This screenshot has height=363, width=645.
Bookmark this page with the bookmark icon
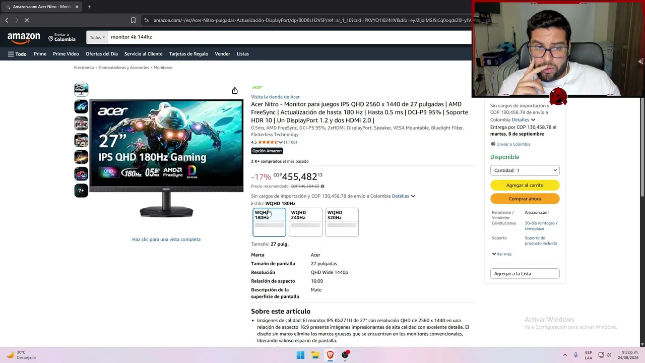133,20
